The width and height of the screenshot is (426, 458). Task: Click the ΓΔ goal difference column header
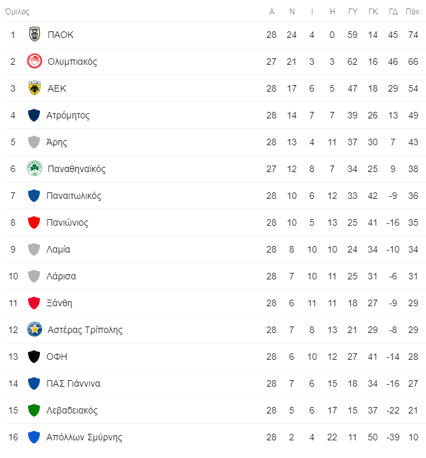click(393, 12)
